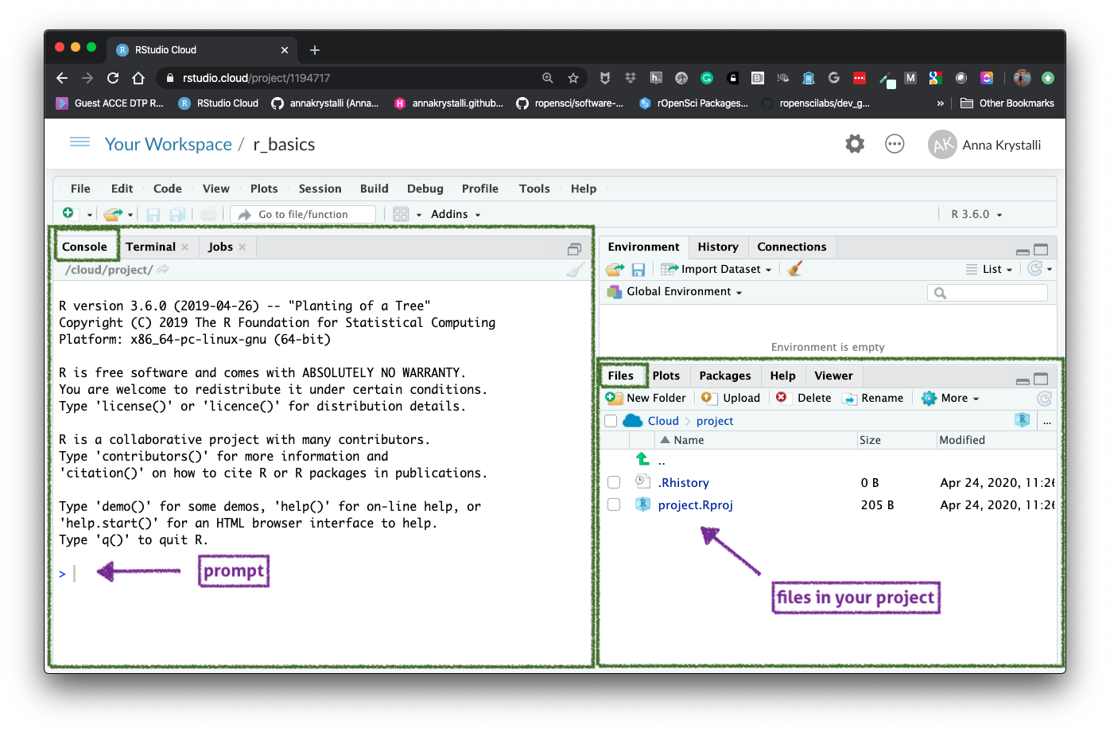Click the New Folder button
The width and height of the screenshot is (1110, 732).
click(x=646, y=398)
